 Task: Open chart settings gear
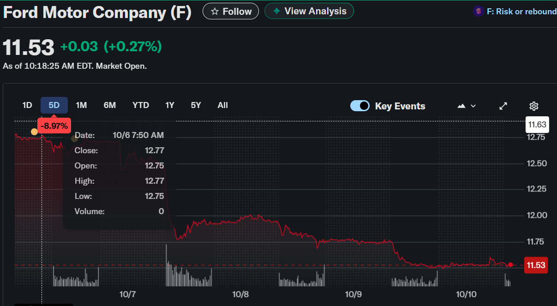[x=534, y=106]
